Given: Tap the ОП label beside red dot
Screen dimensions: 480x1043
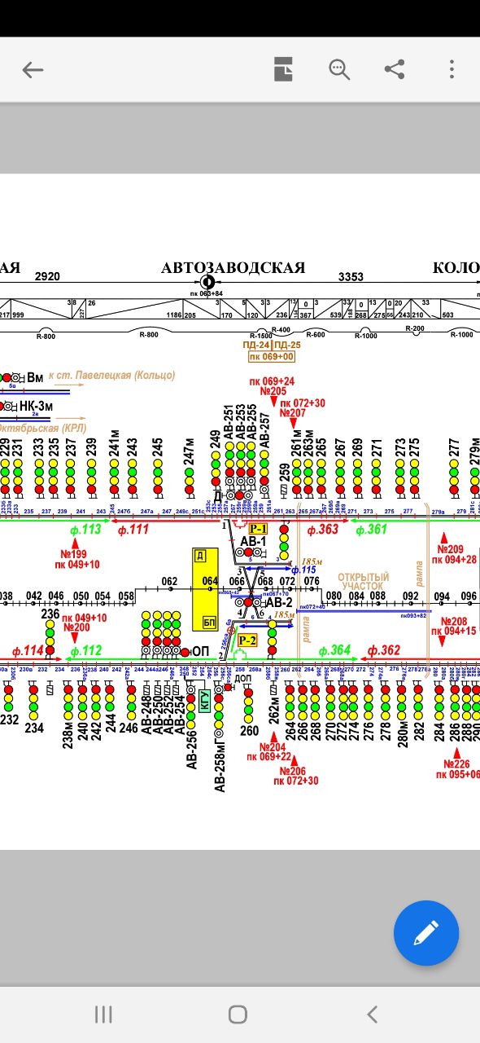Looking at the screenshot, I should 200,652.
